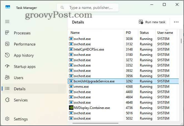Open the Performance page

click(x=34, y=44)
